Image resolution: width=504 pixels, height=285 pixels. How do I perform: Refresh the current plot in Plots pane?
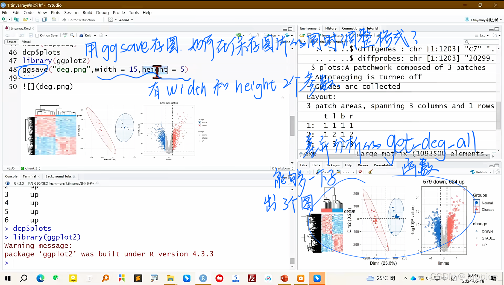tap(498, 172)
